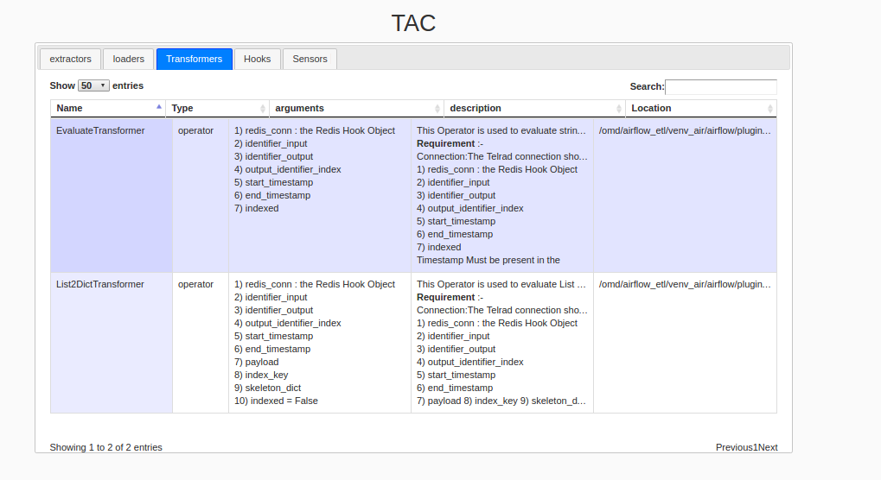The image size is (881, 480).
Task: Sort table by Location column
Action: (701, 108)
